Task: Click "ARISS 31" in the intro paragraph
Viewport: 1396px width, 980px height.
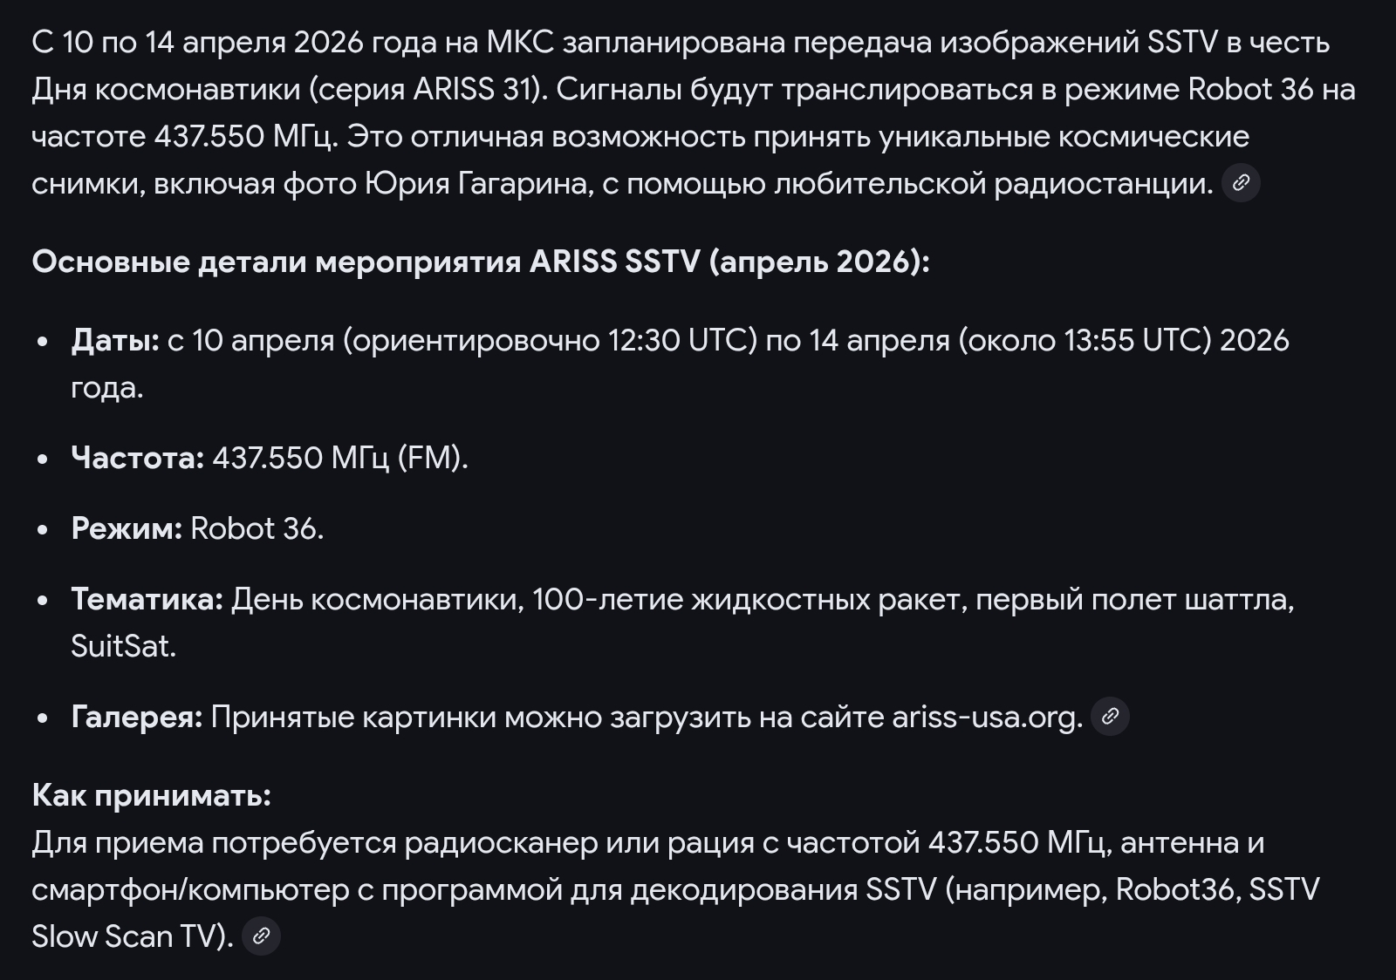Action: (474, 89)
